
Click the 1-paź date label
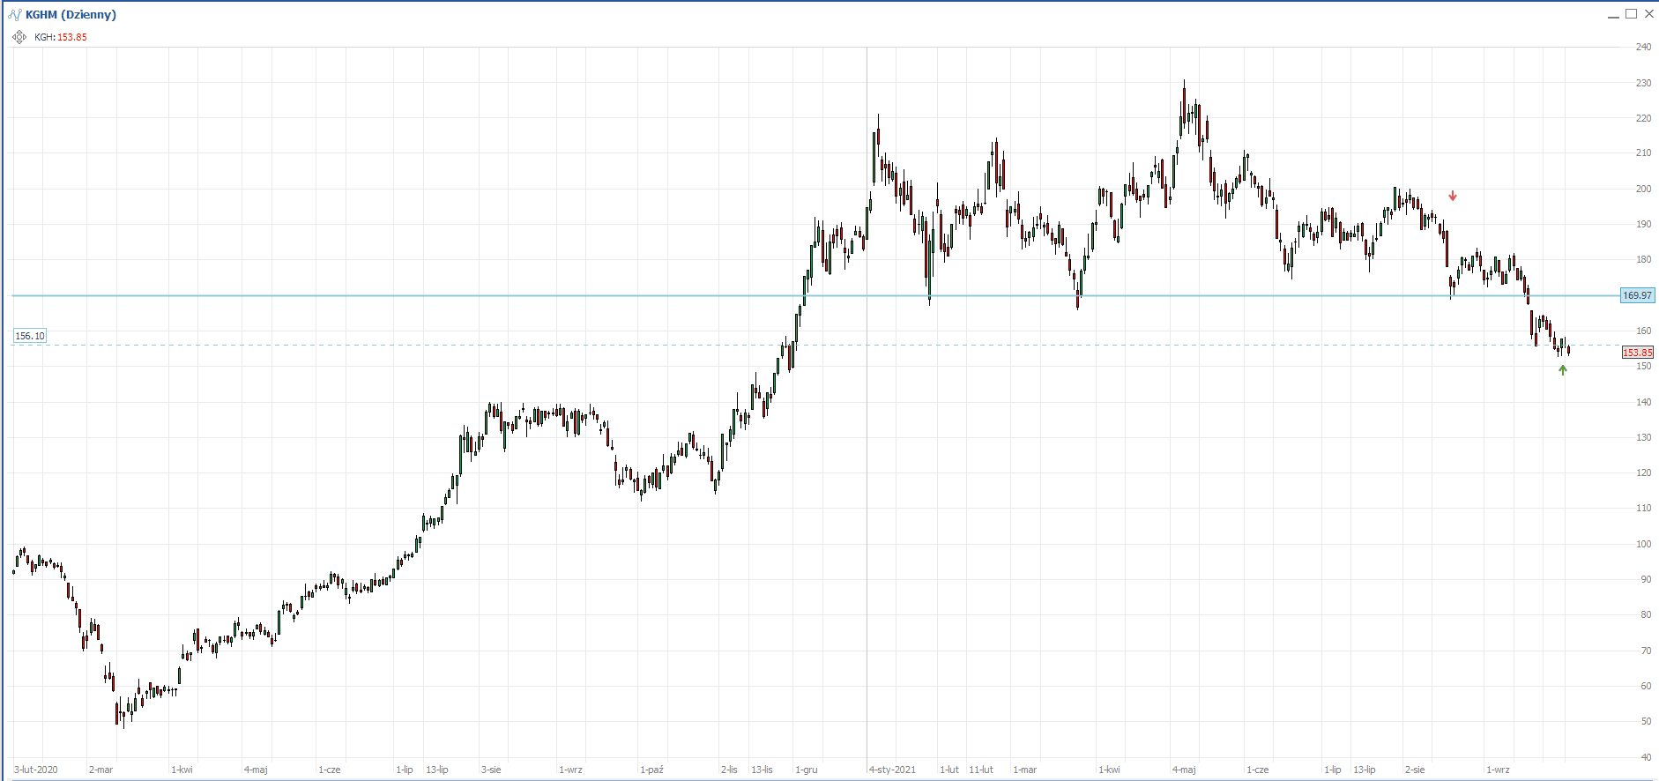point(651,770)
